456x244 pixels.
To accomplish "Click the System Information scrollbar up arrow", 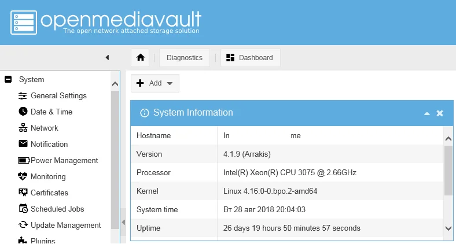I will tap(448, 139).
